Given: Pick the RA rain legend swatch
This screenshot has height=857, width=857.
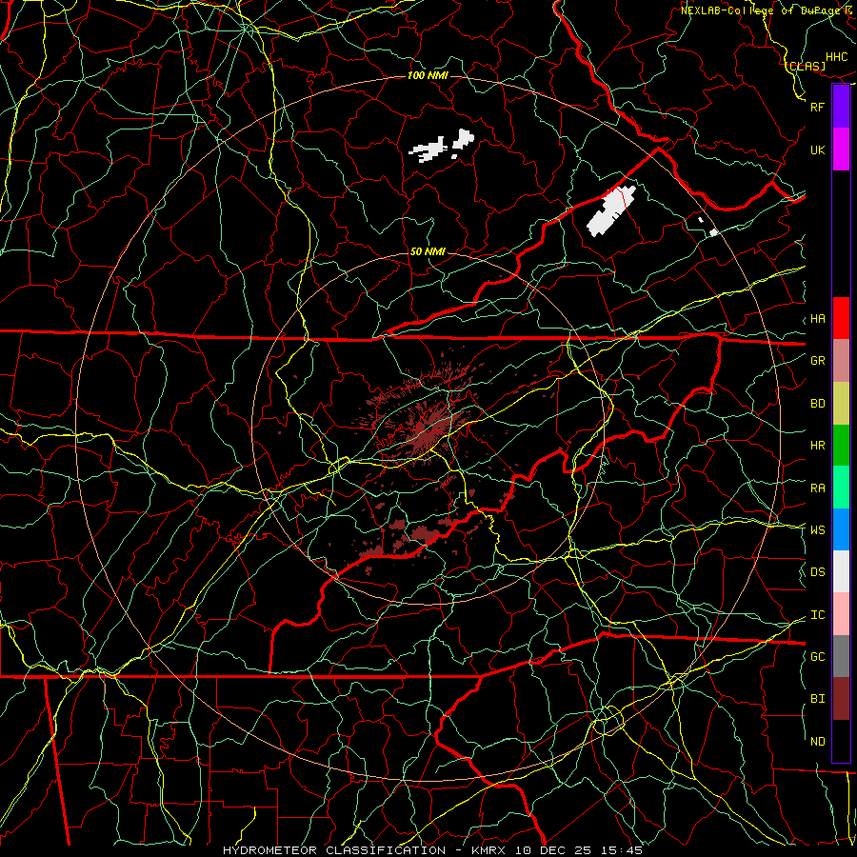Looking at the screenshot, I should click(x=841, y=488).
